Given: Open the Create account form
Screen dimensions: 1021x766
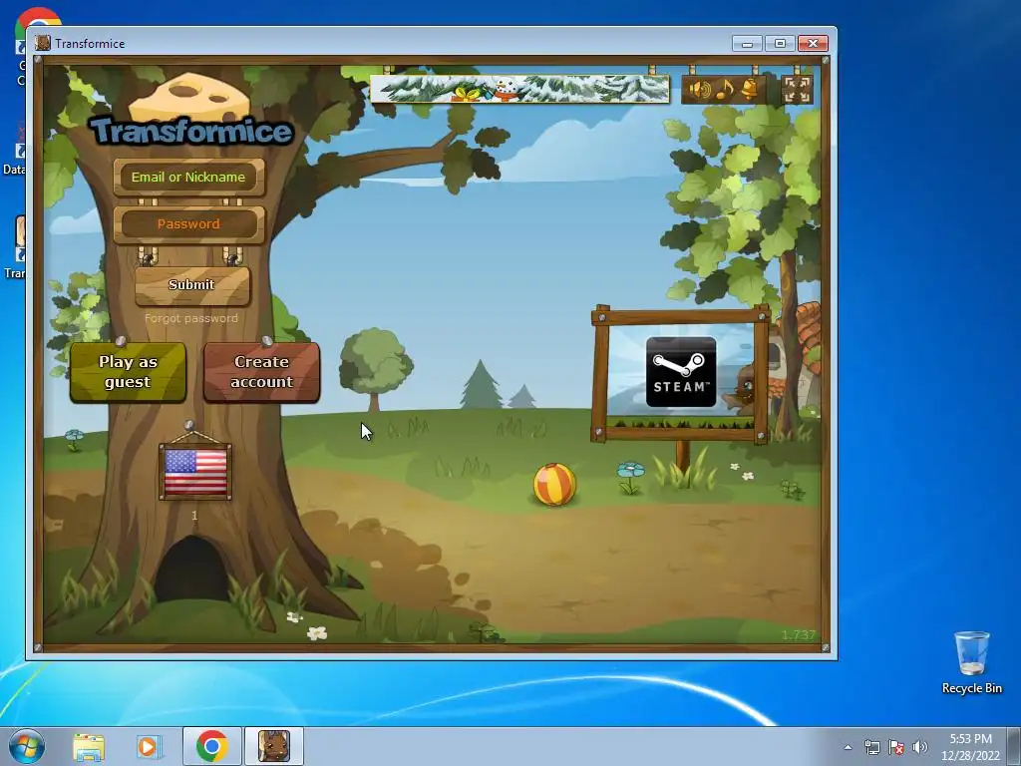Looking at the screenshot, I should tap(262, 372).
